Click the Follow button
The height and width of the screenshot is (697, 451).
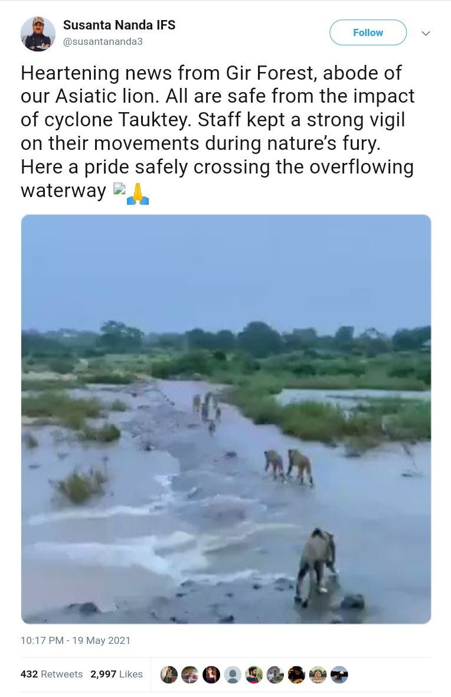click(x=368, y=32)
